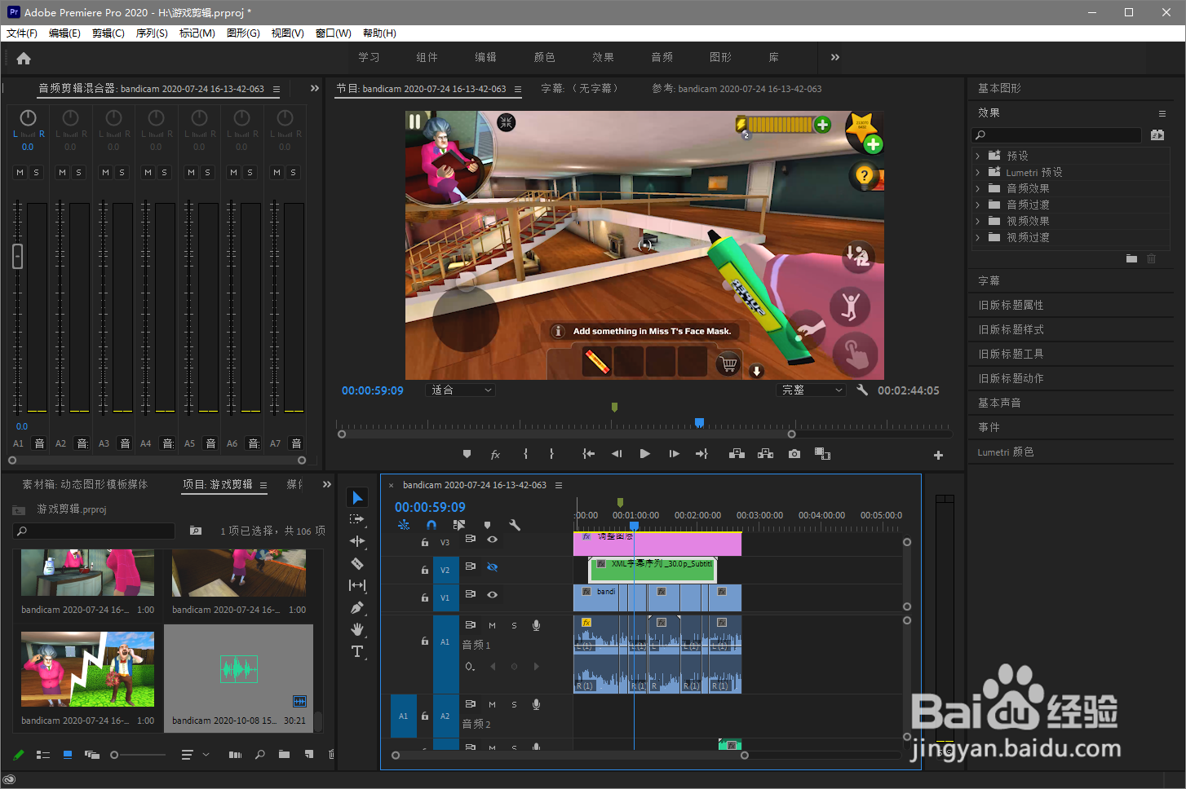This screenshot has width=1186, height=789.
Task: Switch to the 编辑 workspace tab
Action: click(485, 57)
